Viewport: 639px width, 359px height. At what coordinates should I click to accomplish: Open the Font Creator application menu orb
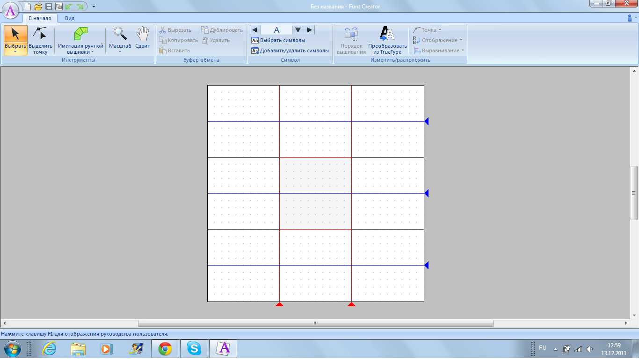tap(11, 9)
